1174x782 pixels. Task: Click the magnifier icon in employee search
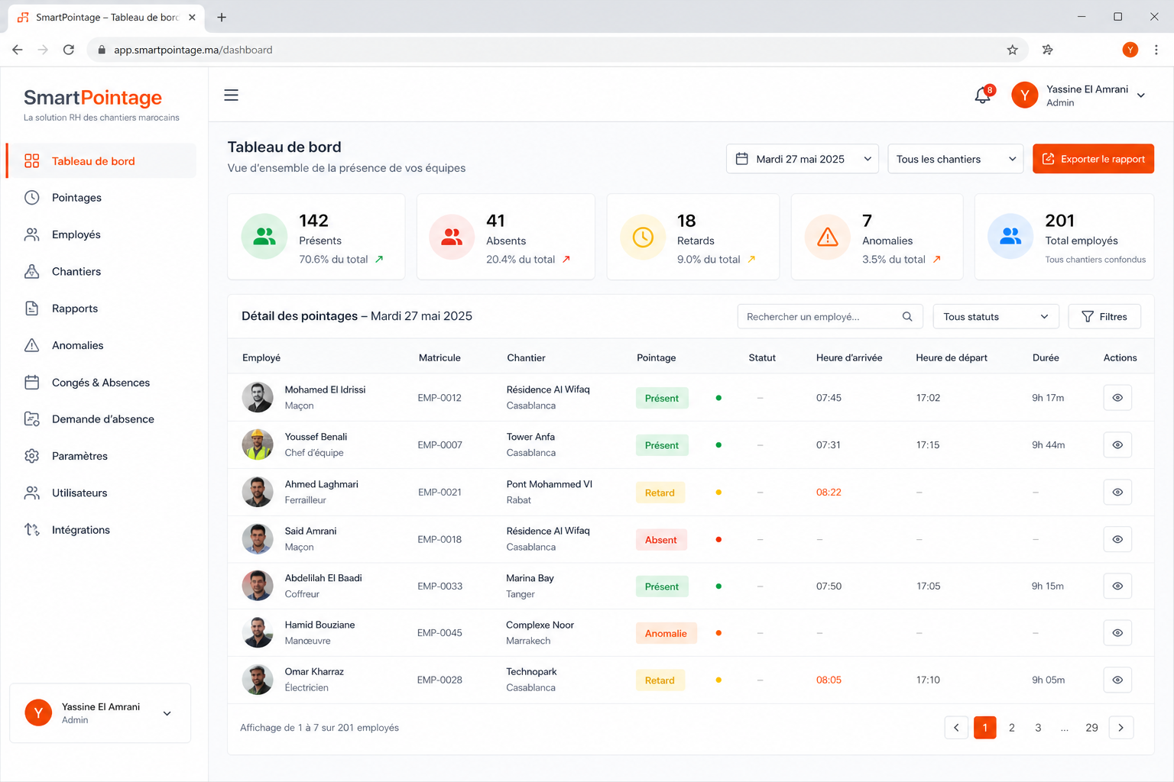point(907,316)
